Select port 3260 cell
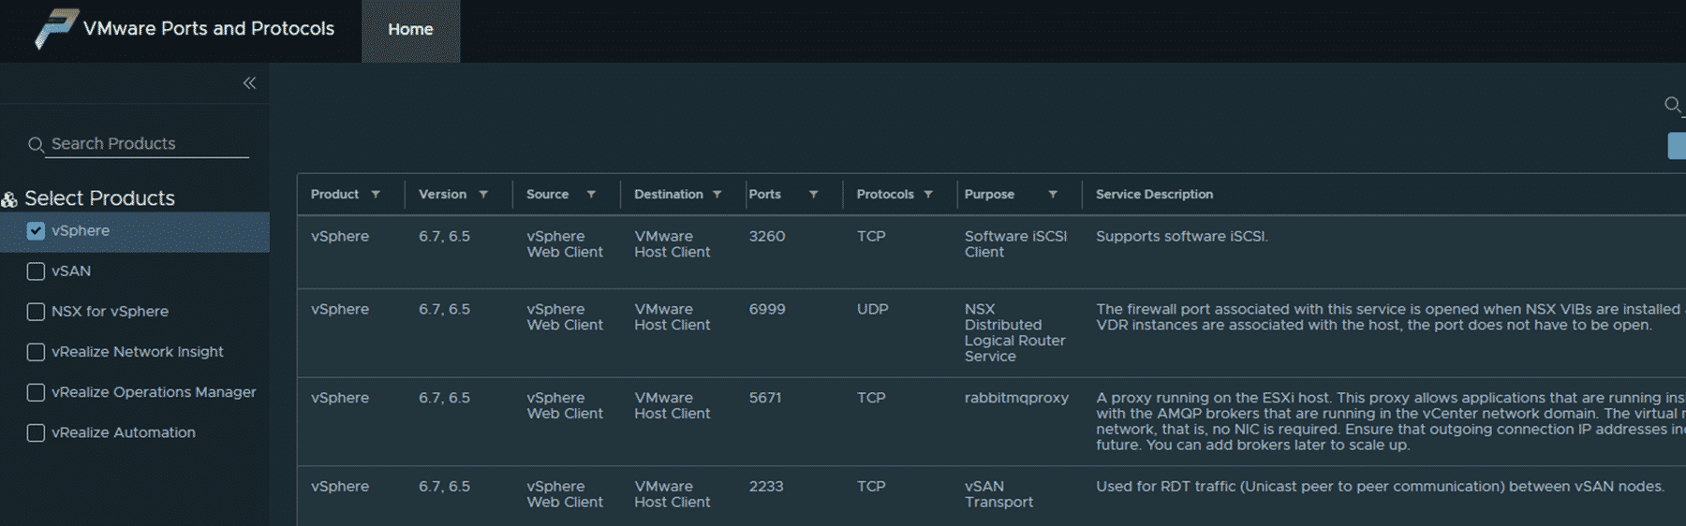The height and width of the screenshot is (526, 1686). 767,237
